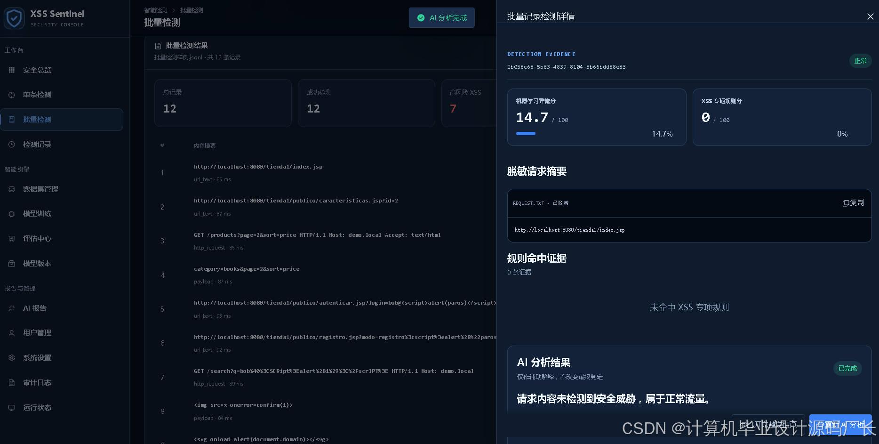Close the 批量记录检测详情 drawer
The width and height of the screenshot is (879, 444).
870,16
